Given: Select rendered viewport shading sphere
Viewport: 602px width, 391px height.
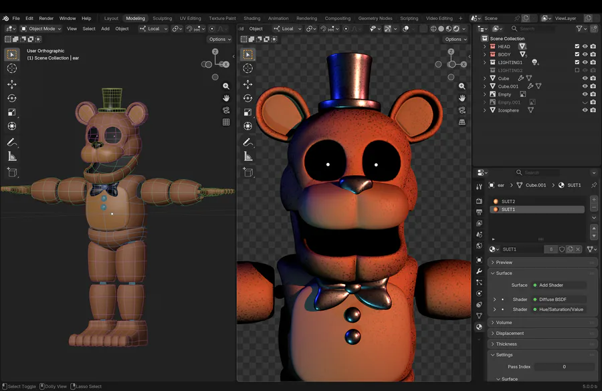Looking at the screenshot, I should pyautogui.click(x=456, y=29).
